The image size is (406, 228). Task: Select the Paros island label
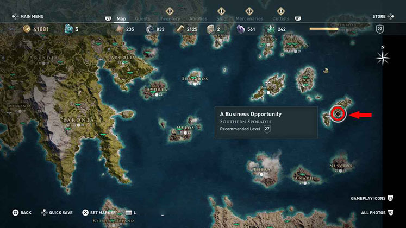267,87
